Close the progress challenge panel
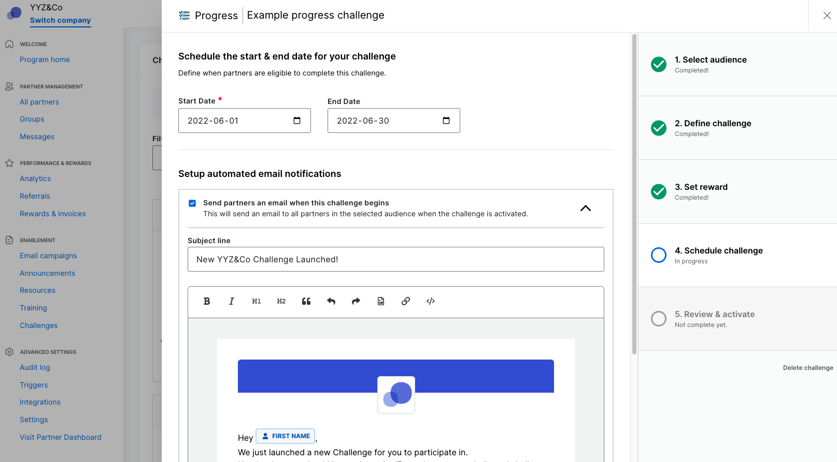837x462 pixels. click(x=827, y=16)
